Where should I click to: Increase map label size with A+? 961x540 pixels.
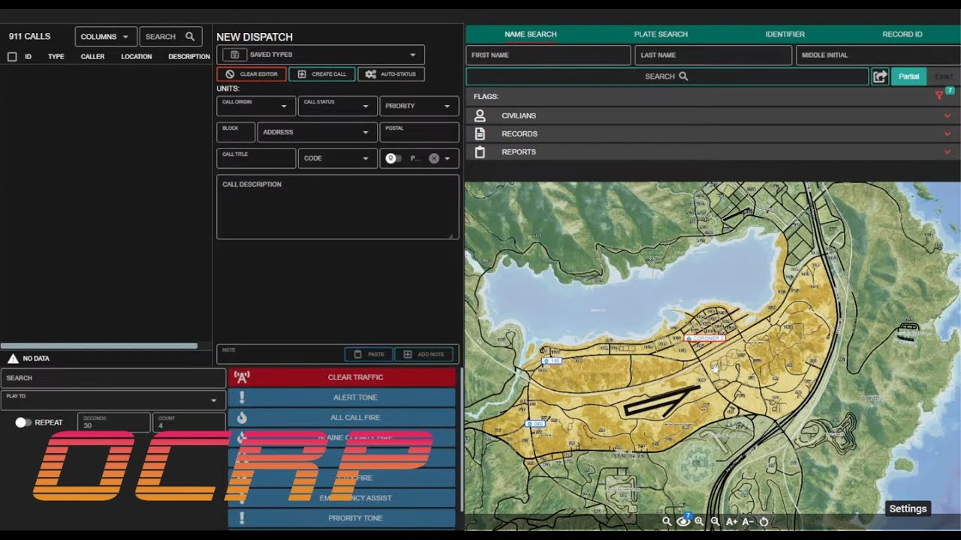pyautogui.click(x=731, y=521)
